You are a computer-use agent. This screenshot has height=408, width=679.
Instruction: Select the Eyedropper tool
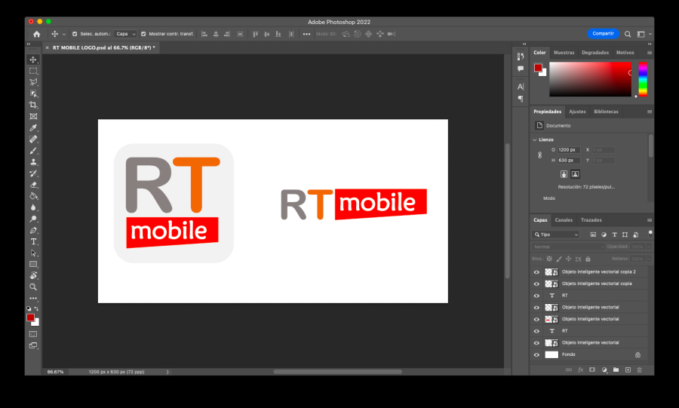point(33,128)
